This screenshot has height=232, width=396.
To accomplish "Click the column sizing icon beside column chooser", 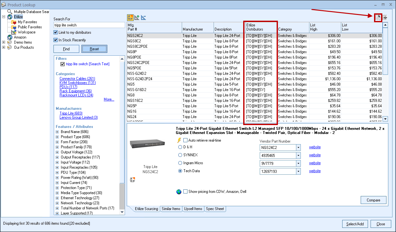I will click(385, 18).
